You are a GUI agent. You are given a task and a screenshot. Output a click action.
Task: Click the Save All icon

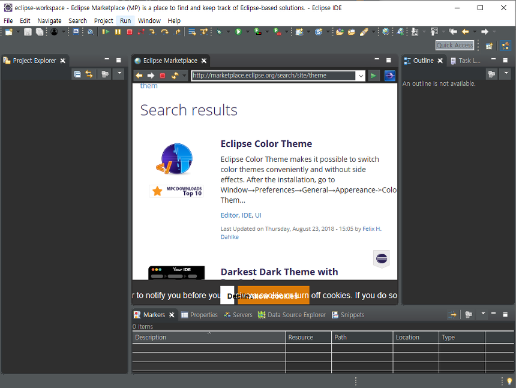point(40,32)
